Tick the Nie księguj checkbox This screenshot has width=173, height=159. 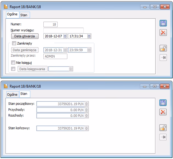(x=13, y=63)
